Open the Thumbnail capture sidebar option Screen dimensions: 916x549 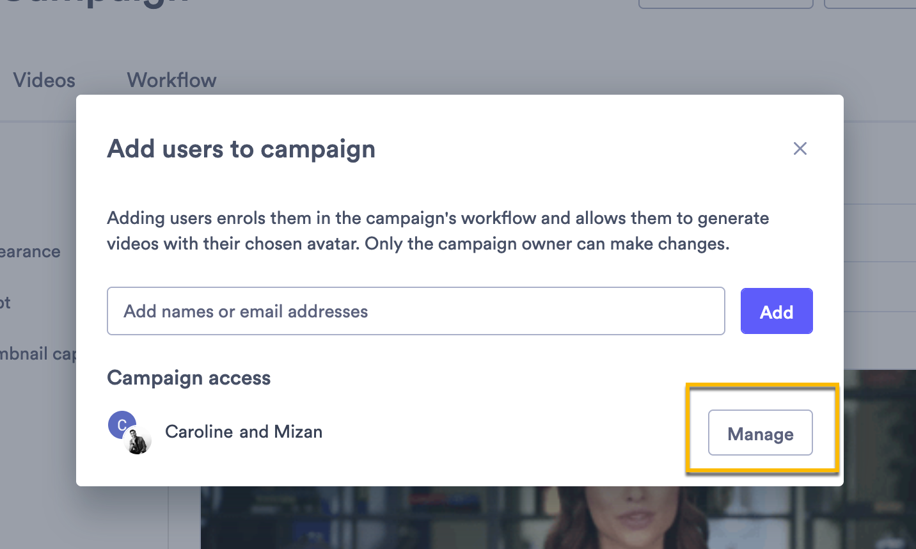coord(38,353)
